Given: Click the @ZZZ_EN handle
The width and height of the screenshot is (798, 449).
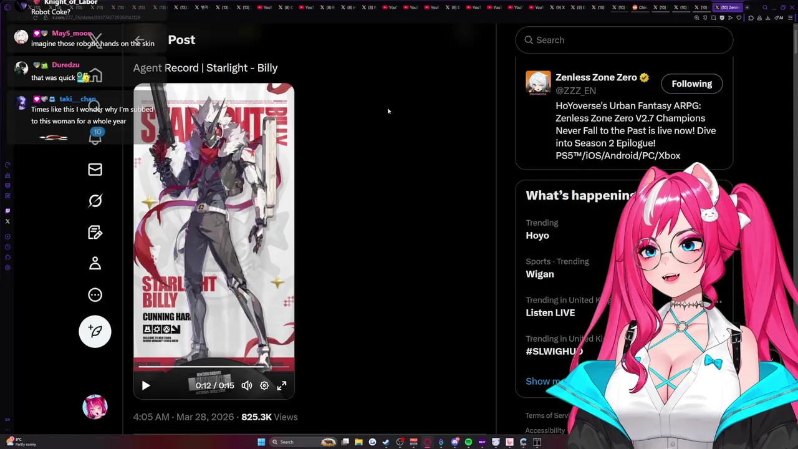Looking at the screenshot, I should pos(575,91).
